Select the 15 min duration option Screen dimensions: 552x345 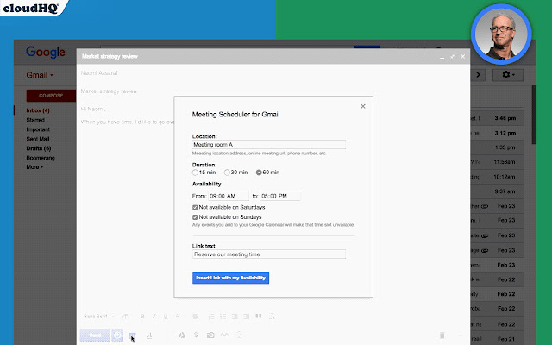pos(196,173)
